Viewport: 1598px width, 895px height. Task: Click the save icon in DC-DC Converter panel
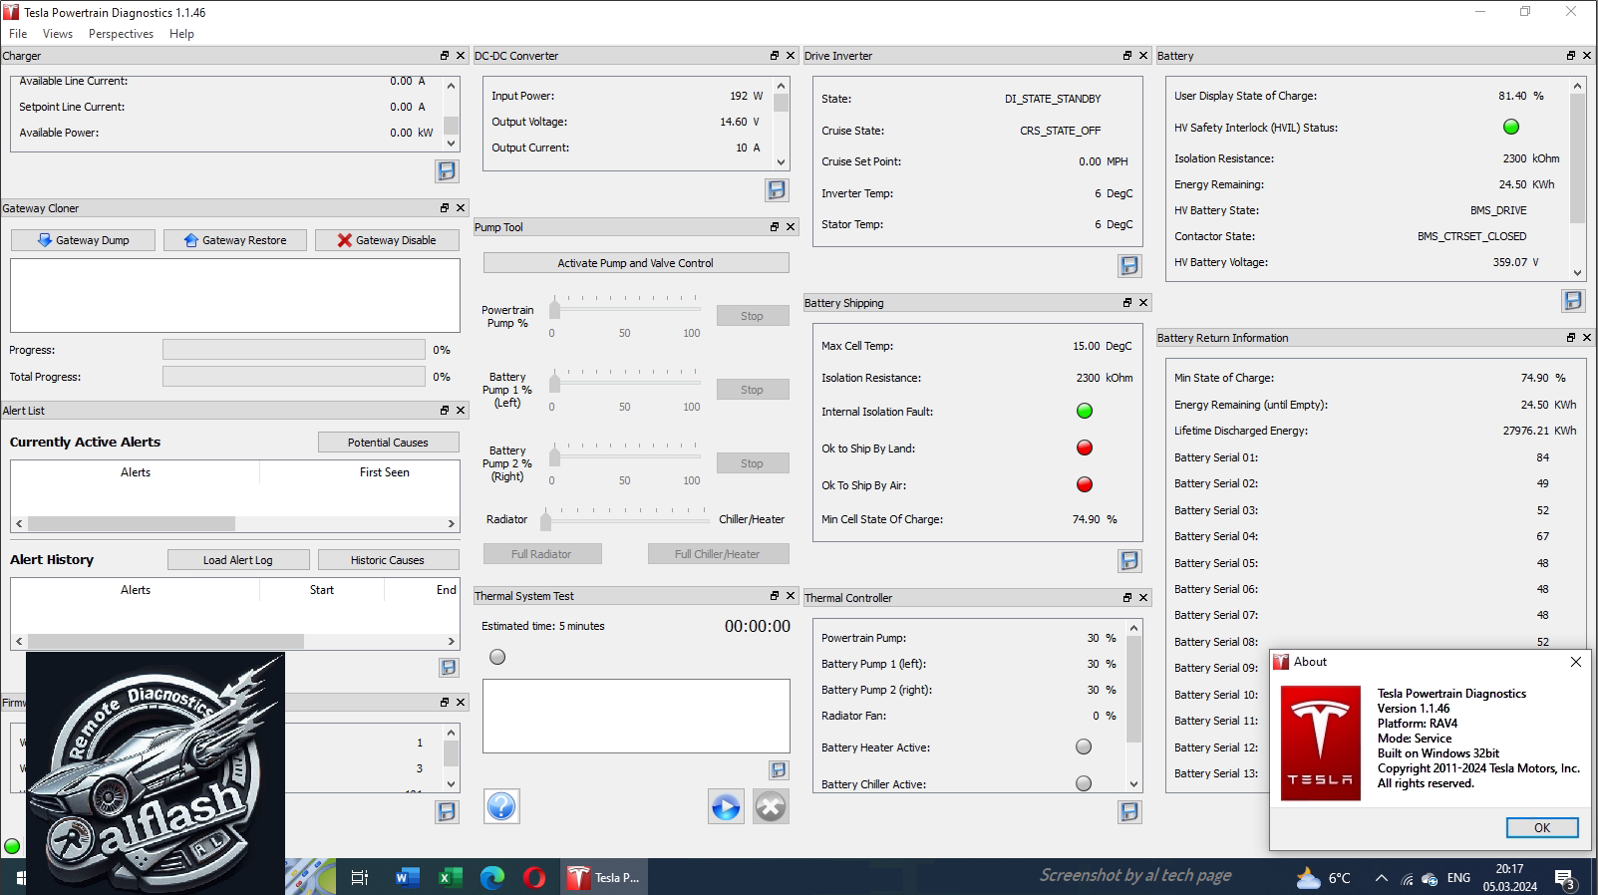(x=777, y=189)
